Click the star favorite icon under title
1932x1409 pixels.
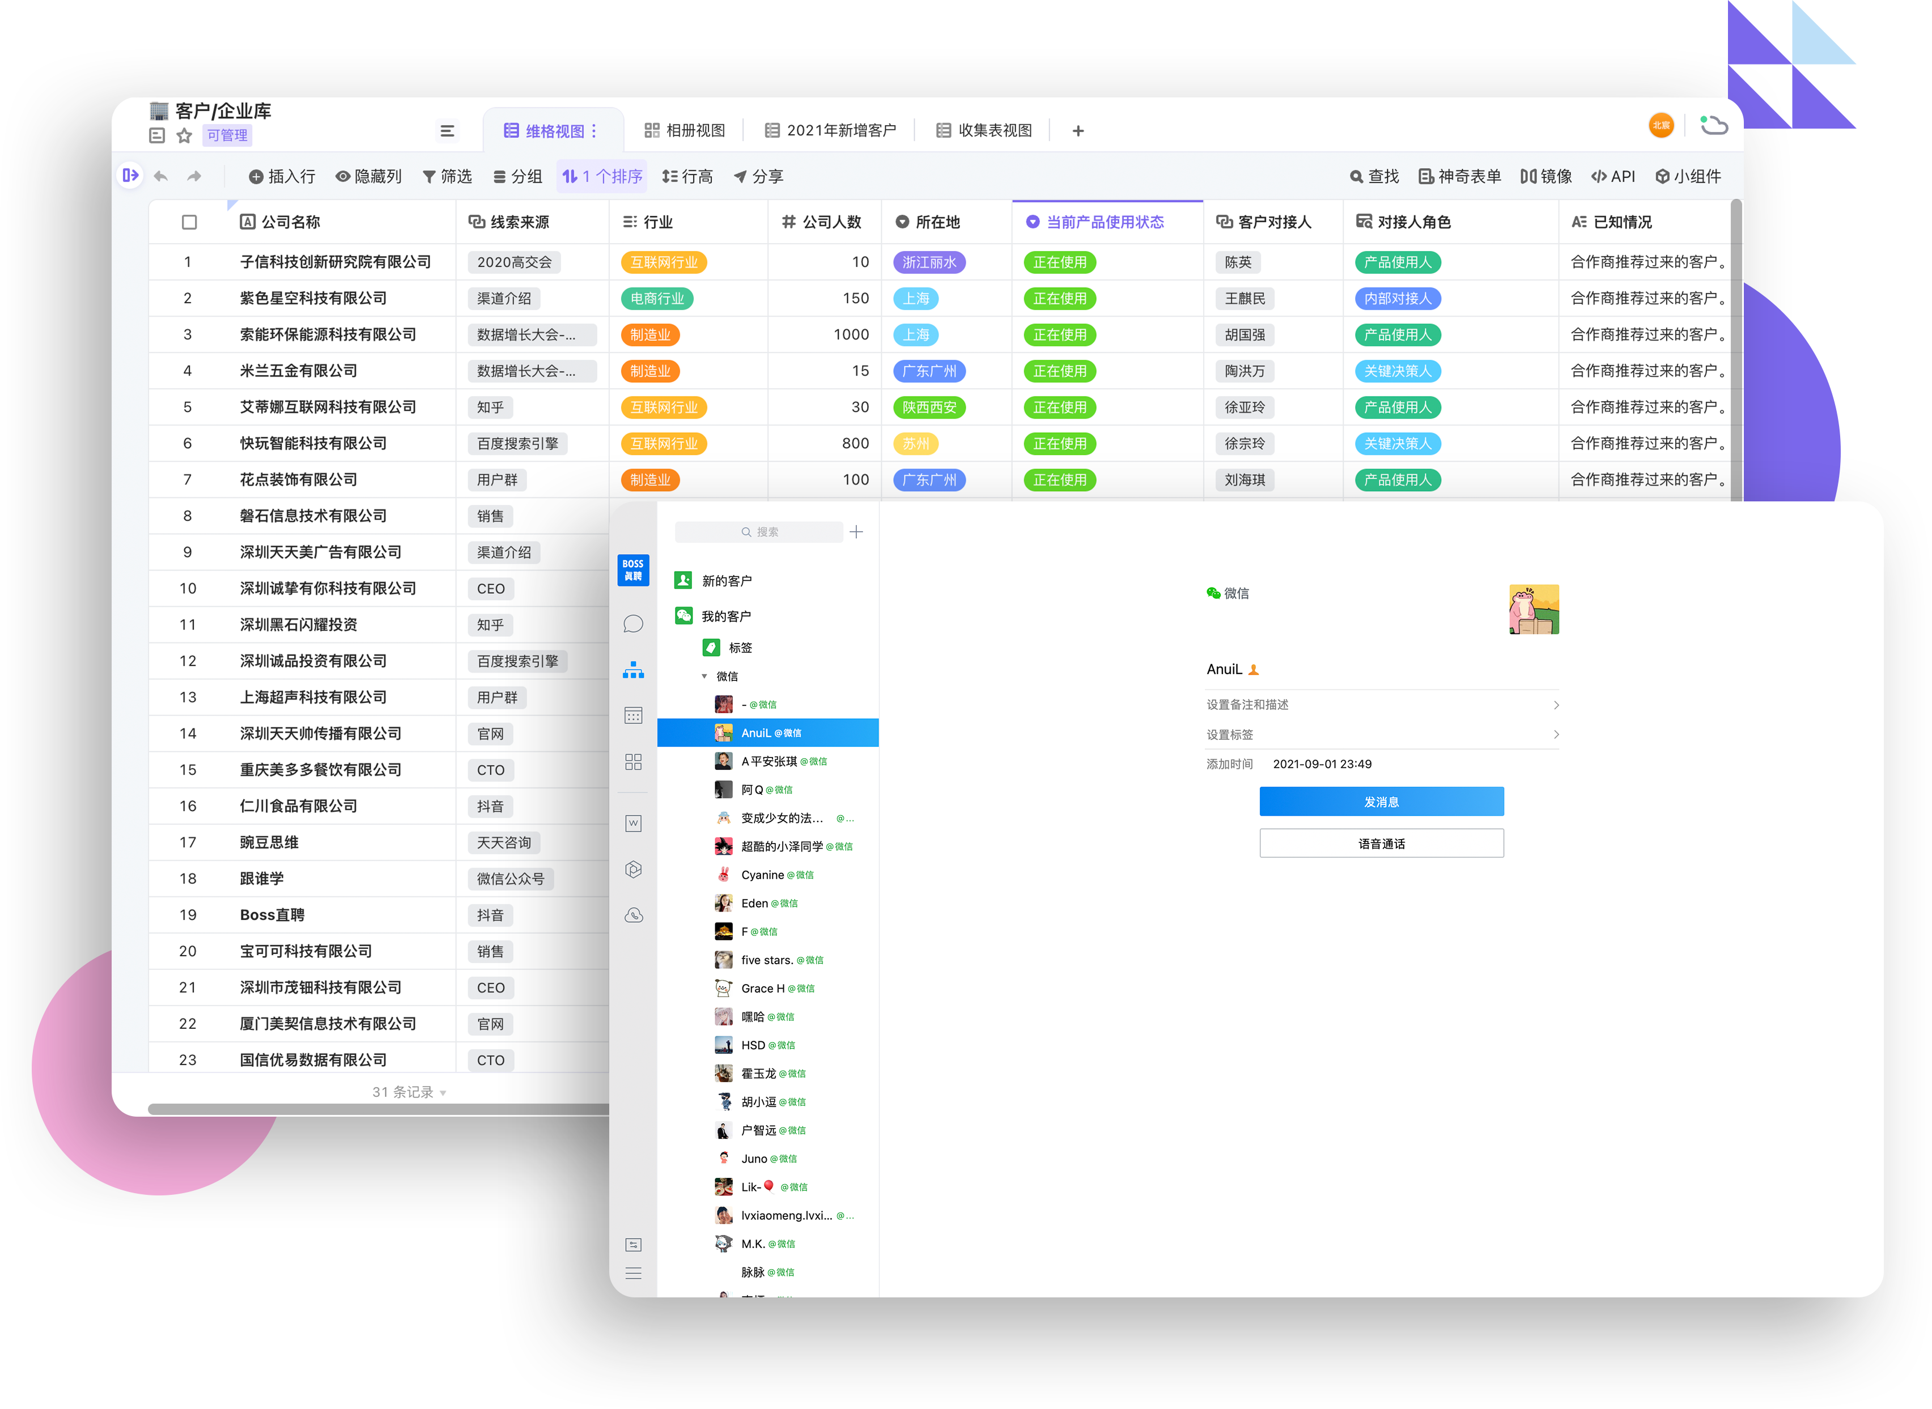[x=184, y=135]
